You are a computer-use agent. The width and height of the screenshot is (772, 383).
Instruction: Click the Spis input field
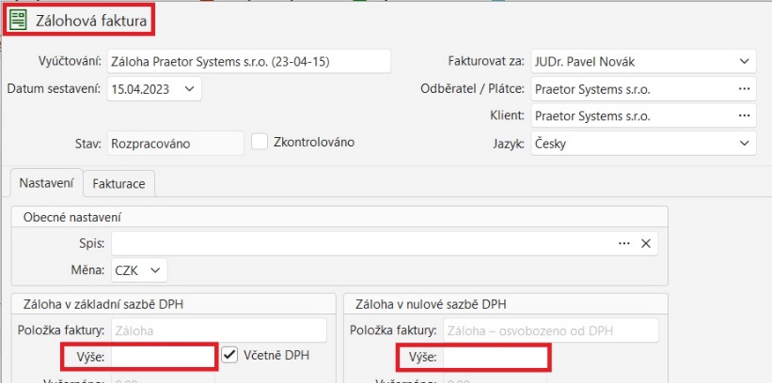(360, 243)
